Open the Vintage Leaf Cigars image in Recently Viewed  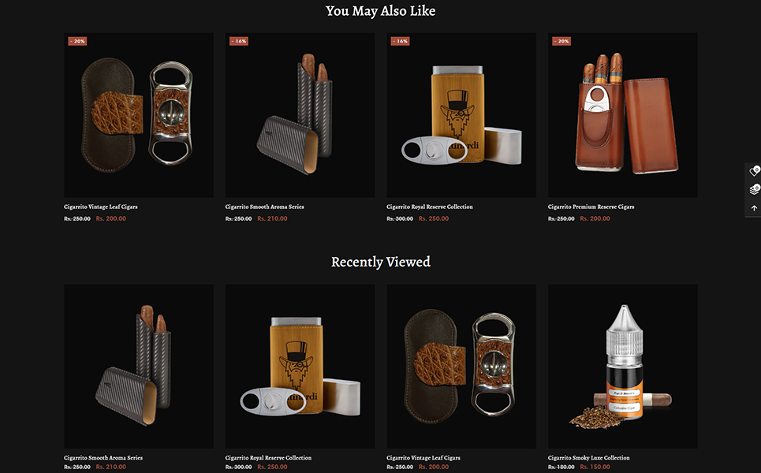(461, 367)
